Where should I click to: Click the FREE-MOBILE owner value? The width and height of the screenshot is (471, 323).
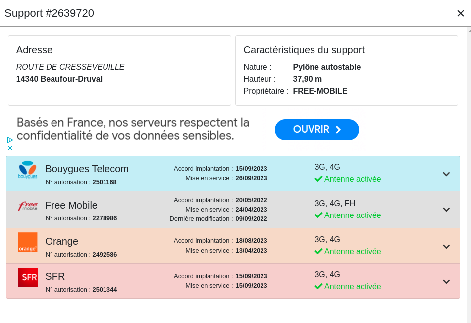(320, 91)
